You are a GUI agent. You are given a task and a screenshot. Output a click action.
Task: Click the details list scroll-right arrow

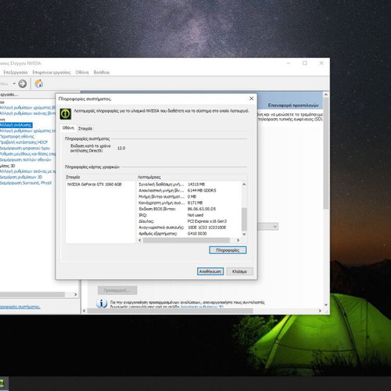[238, 240]
